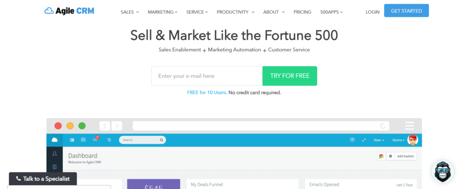Click the LOGIN link
Viewport: 465px width, 189px height.
pyautogui.click(x=372, y=12)
